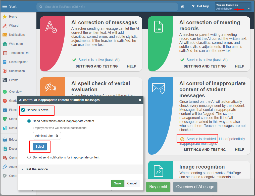Click the Notifications envelope icon
Image resolution: width=255 pixels, height=196 pixels.
click(5, 35)
